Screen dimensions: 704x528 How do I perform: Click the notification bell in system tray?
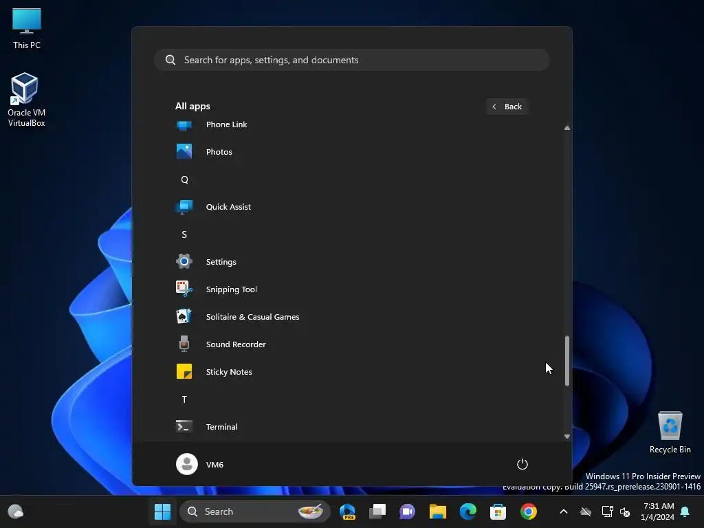(685, 511)
